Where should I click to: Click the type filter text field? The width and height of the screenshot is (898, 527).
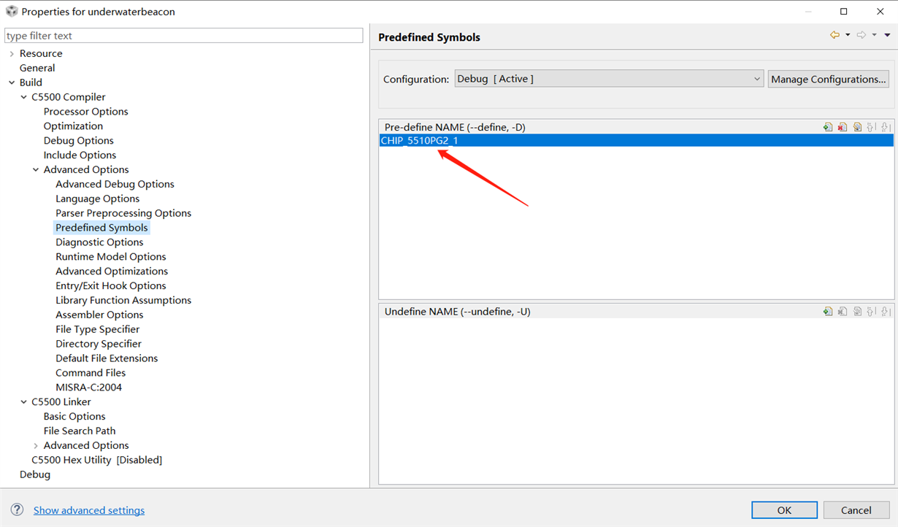(x=183, y=36)
